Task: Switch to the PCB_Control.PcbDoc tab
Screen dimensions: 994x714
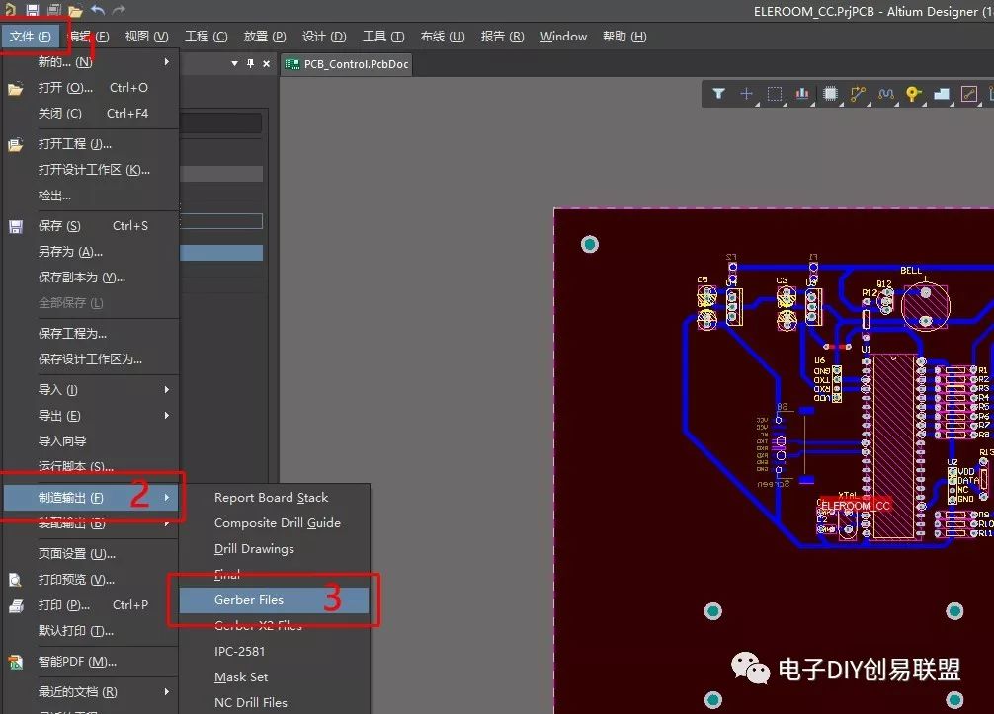Action: [x=346, y=64]
